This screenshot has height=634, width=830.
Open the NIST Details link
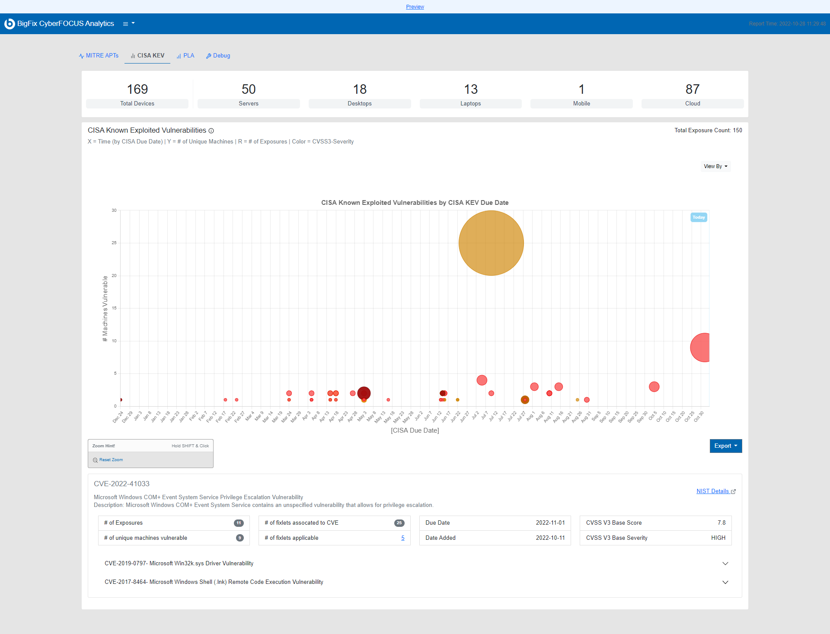(712, 491)
